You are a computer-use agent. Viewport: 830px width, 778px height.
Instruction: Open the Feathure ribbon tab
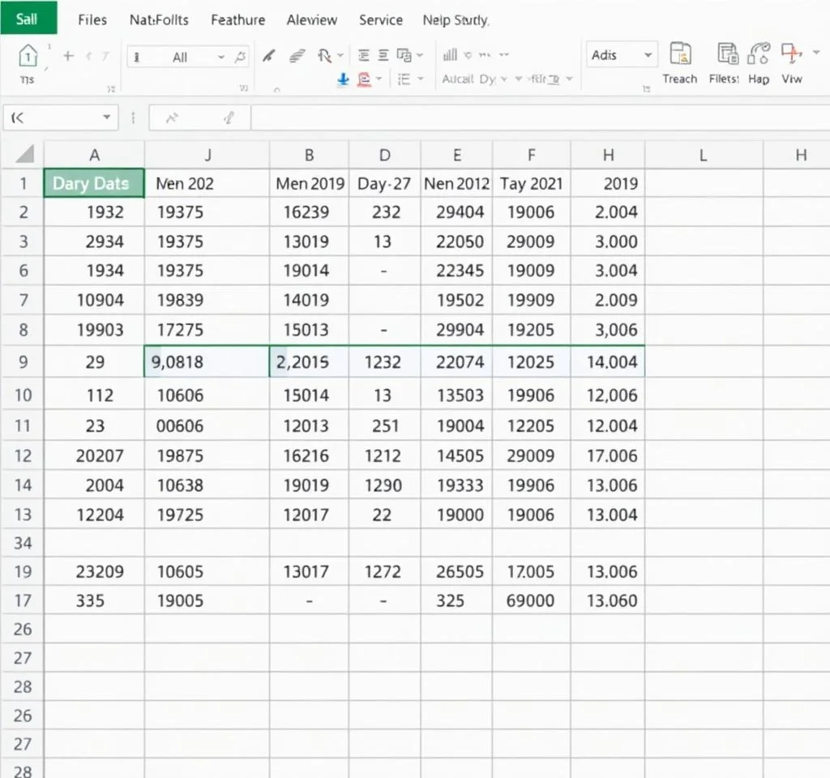[x=238, y=20]
